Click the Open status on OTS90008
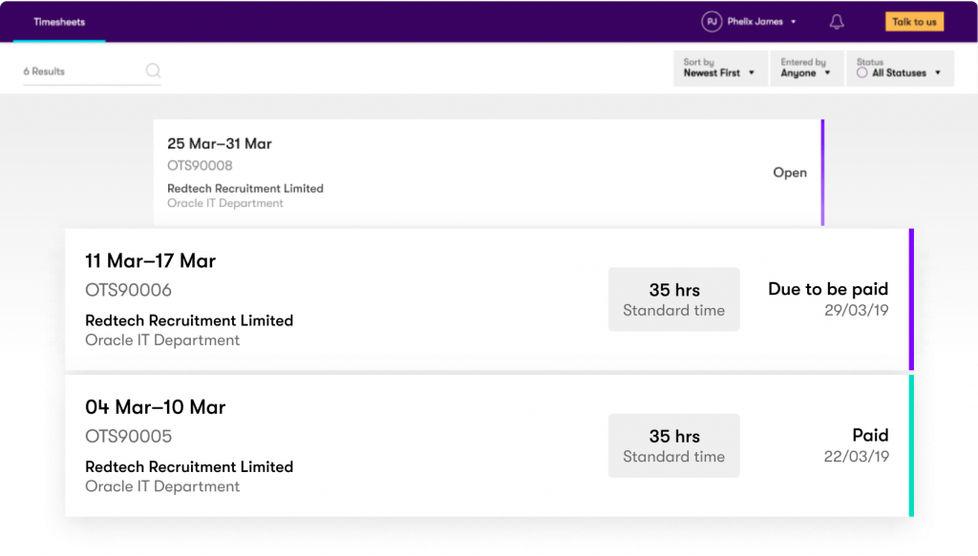Image resolution: width=978 pixels, height=556 pixels. click(x=789, y=173)
